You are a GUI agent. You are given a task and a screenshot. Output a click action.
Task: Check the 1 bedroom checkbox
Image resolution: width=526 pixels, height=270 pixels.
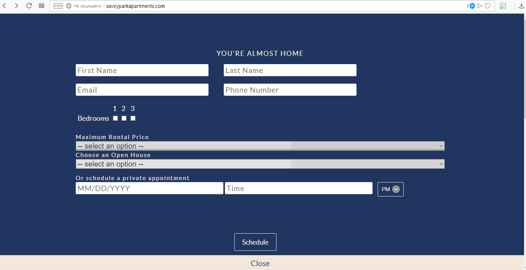[115, 118]
